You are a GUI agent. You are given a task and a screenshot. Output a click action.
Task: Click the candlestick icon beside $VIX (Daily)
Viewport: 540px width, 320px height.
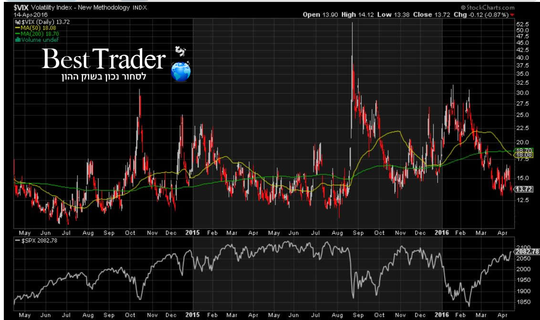tap(17, 22)
